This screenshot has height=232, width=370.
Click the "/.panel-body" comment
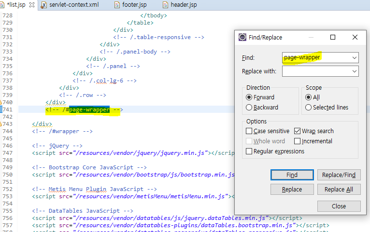(135, 52)
